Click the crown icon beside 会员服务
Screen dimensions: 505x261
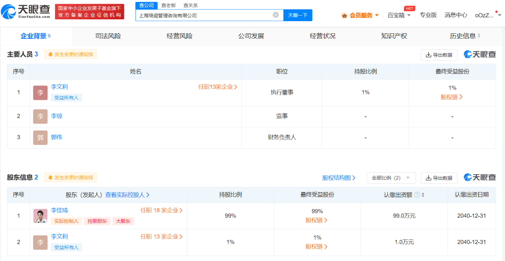tap(344, 16)
